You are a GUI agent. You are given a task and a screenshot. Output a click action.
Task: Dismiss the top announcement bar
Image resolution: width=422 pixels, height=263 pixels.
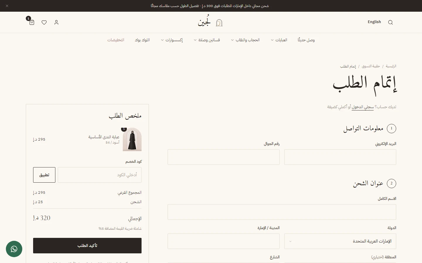tap(7, 6)
